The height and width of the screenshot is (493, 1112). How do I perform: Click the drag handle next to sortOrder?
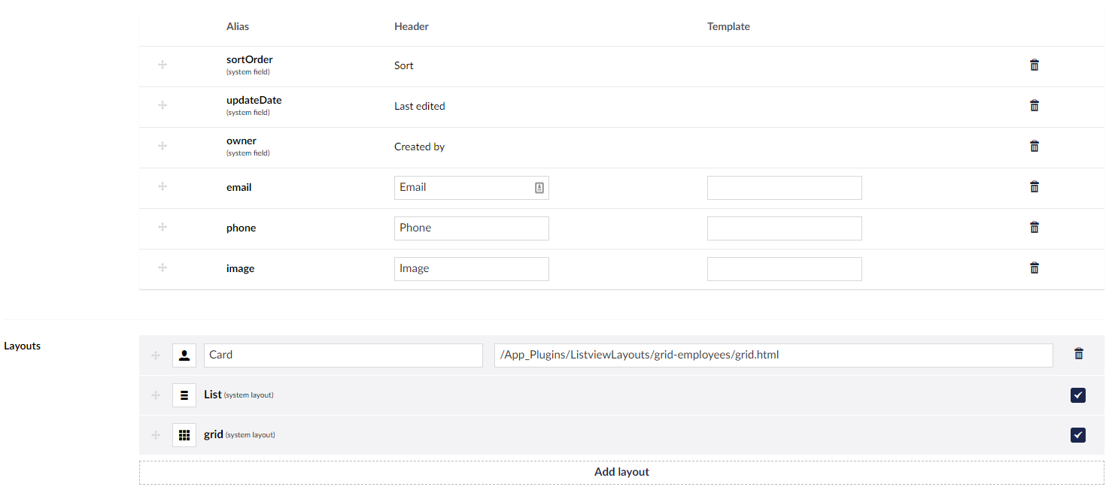coord(163,65)
